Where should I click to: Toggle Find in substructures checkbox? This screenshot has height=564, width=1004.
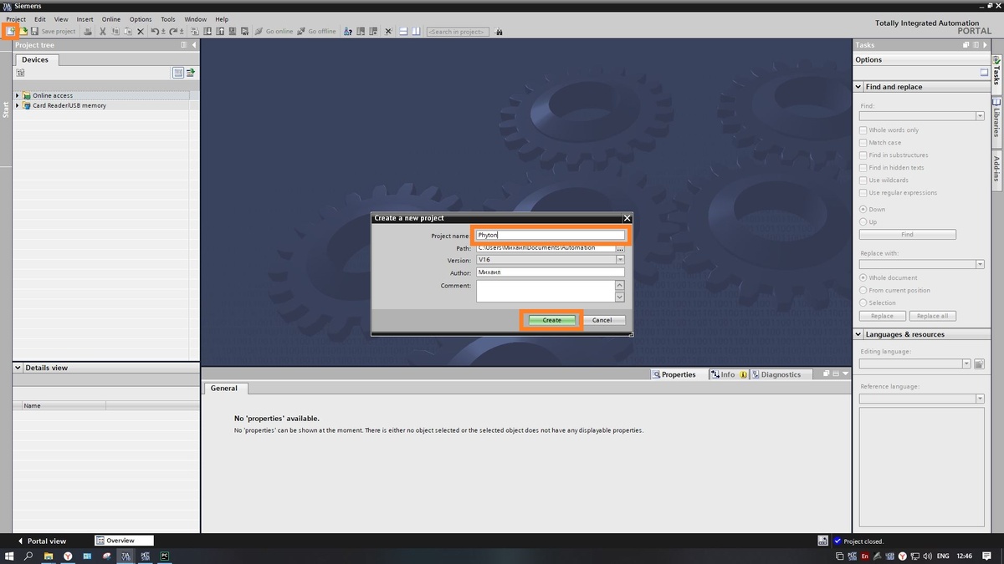(x=863, y=155)
